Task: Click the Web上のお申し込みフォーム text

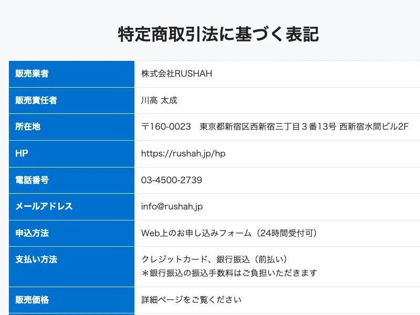Action: [229, 233]
